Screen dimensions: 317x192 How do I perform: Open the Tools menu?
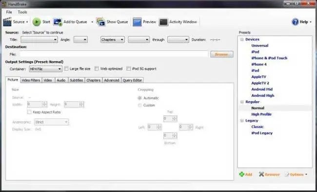point(22,12)
